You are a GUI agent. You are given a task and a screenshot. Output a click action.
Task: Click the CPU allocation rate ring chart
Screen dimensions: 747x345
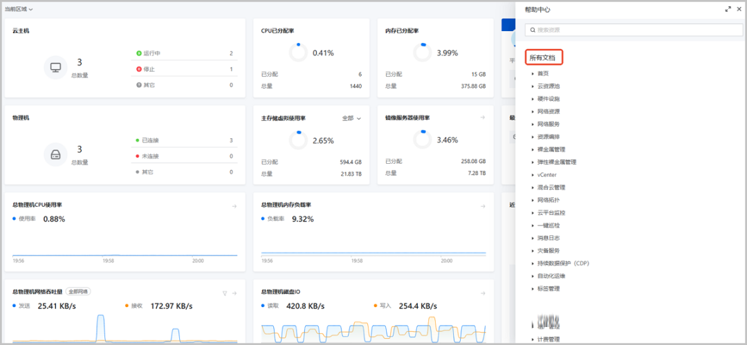(x=298, y=53)
